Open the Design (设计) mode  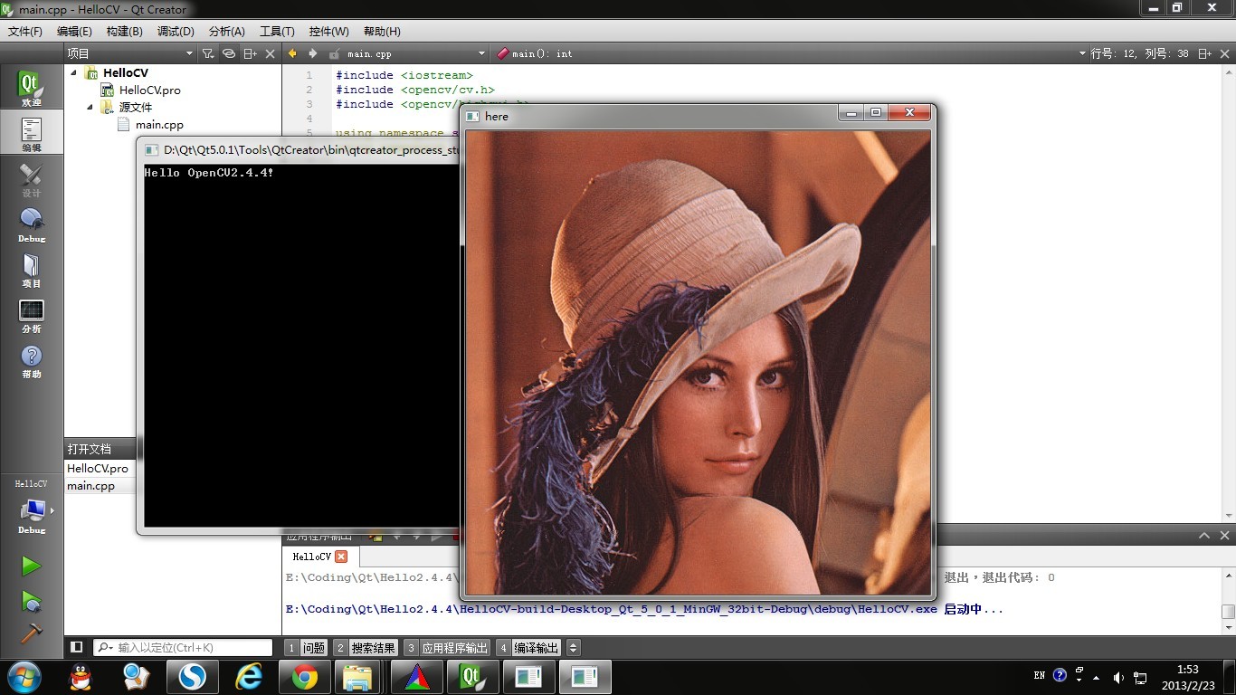point(31,179)
